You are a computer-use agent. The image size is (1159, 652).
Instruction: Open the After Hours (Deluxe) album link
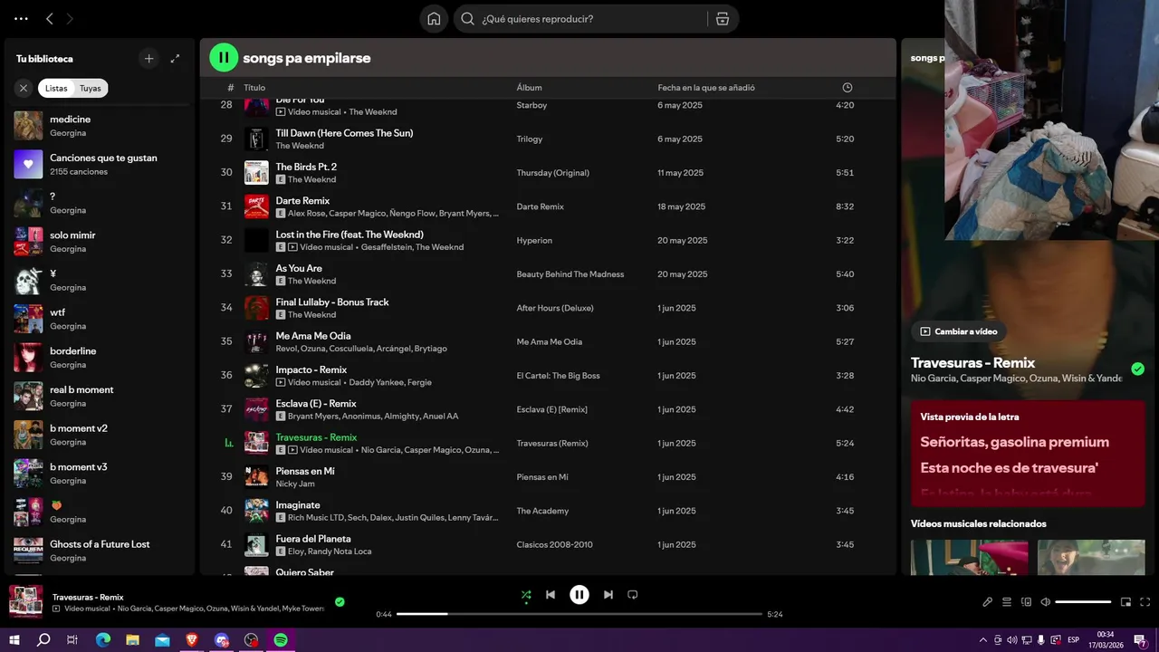point(555,308)
